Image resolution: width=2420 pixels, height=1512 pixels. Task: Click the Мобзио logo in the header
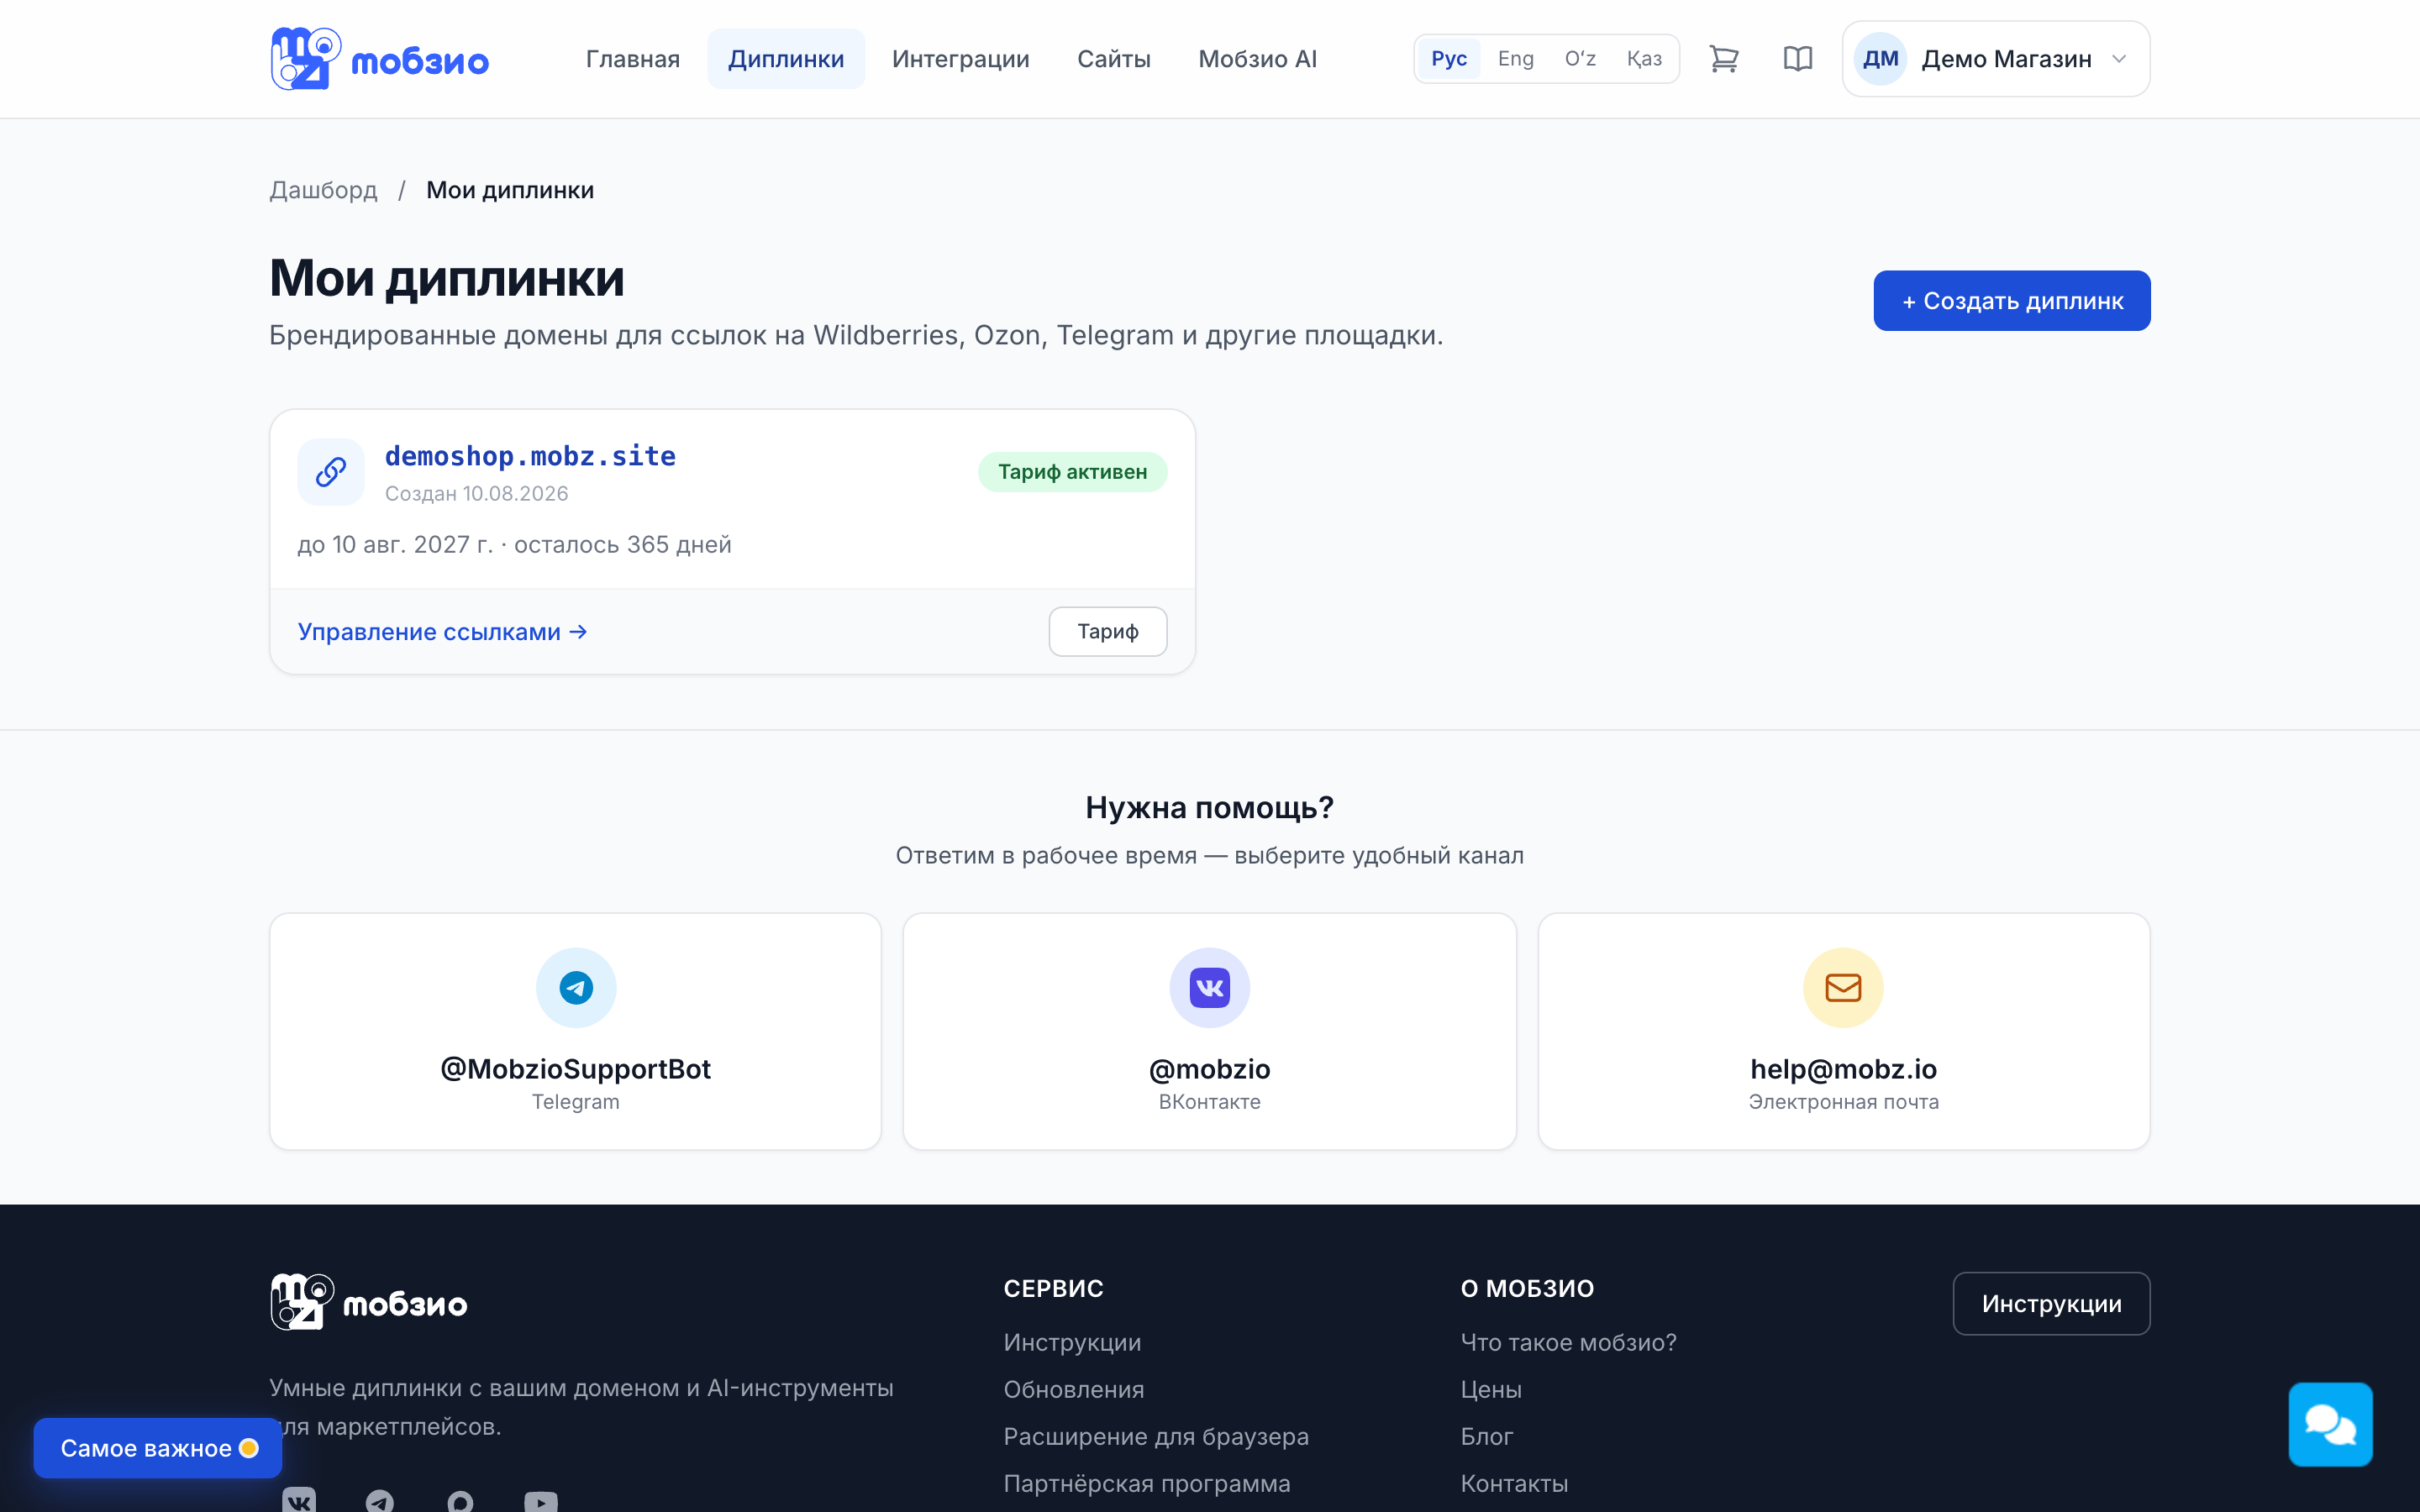379,59
